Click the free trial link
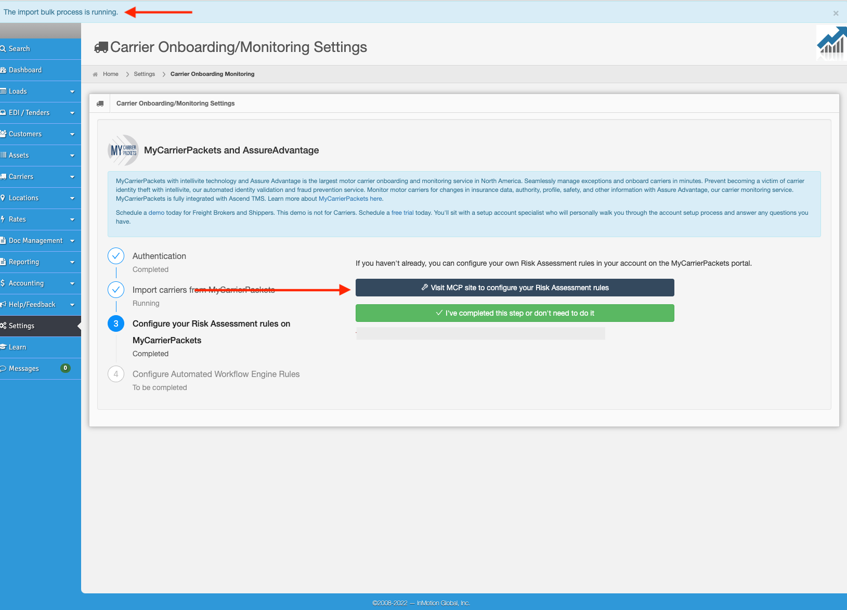The height and width of the screenshot is (610, 847). tap(402, 213)
